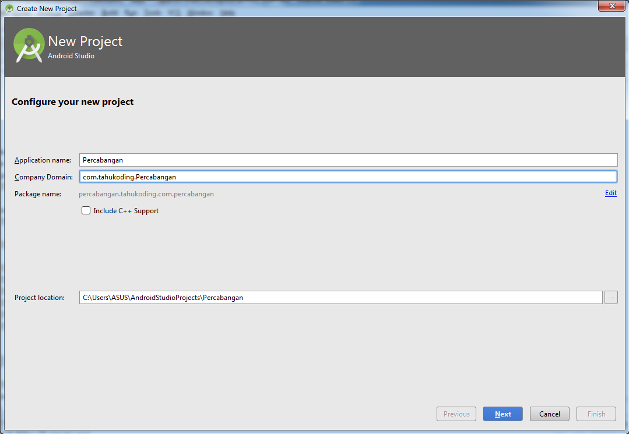
Task: Click the 'Configure your new project' heading
Action: [x=73, y=102]
